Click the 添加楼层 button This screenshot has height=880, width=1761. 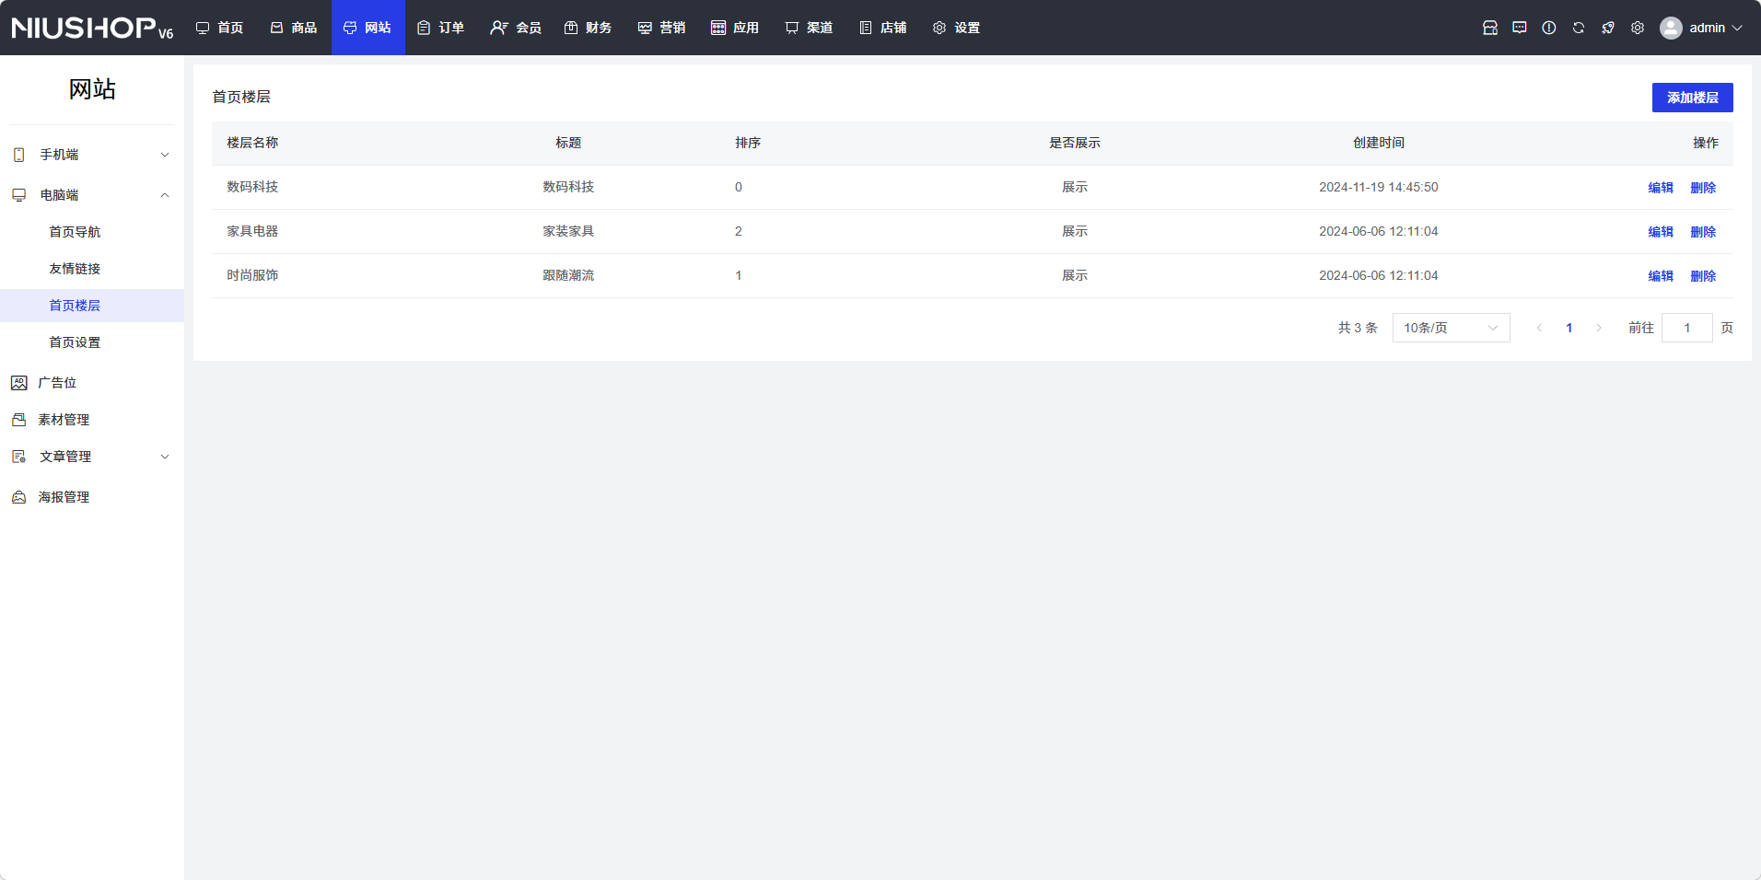[x=1691, y=98]
